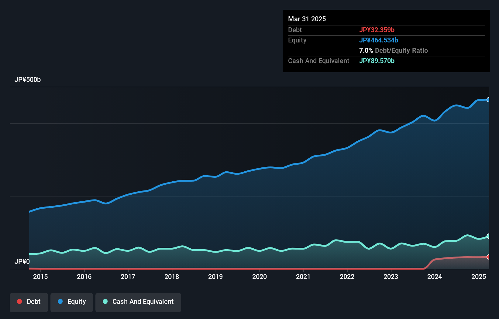Click the red Debt legend dot
This screenshot has height=319, width=499.
coord(19,301)
